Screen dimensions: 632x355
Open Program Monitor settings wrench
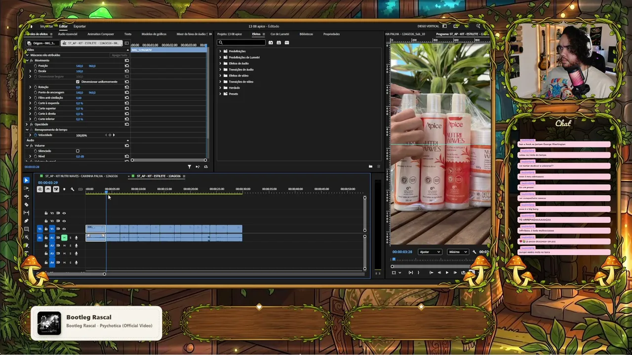coord(474,252)
